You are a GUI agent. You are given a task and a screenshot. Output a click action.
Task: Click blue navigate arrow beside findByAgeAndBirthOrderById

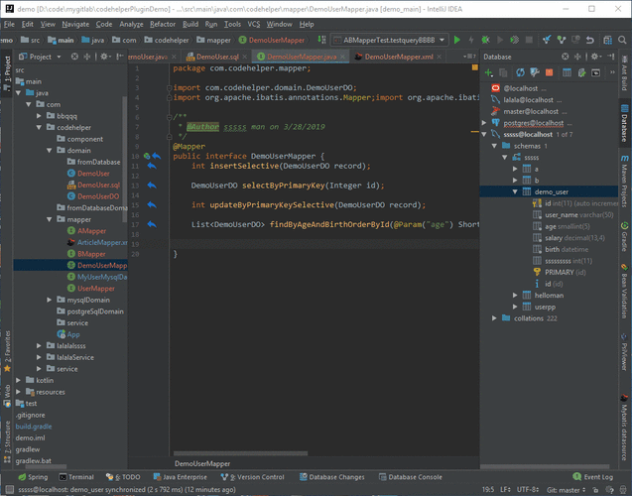[x=152, y=224]
